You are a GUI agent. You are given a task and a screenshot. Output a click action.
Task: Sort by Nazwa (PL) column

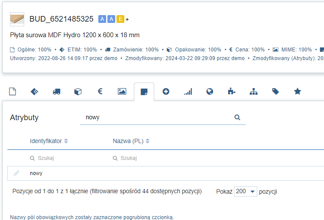pos(148,141)
